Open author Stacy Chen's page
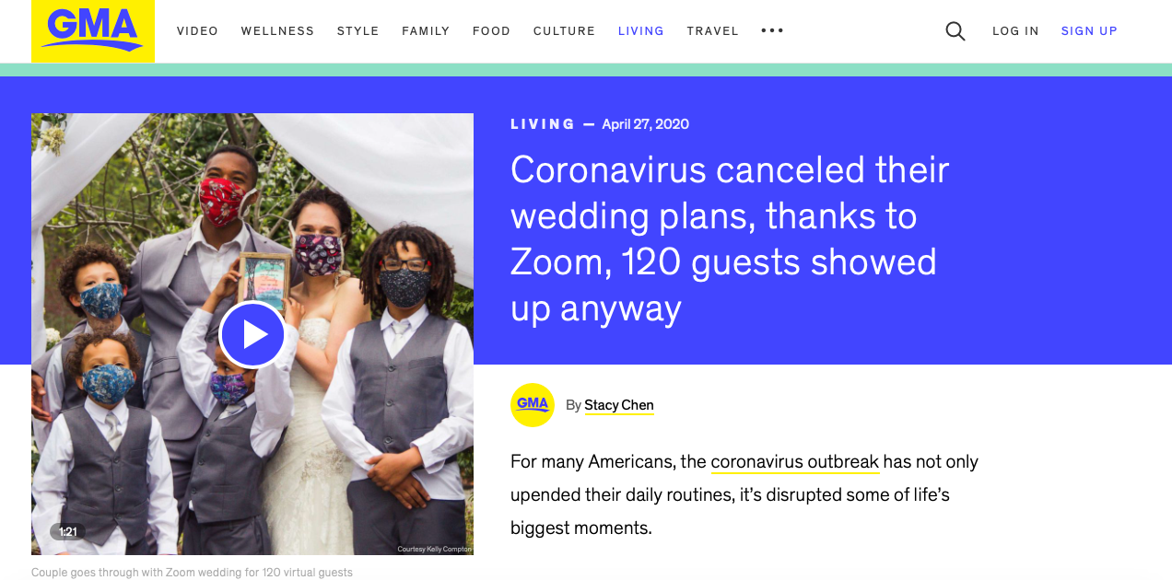 [619, 405]
